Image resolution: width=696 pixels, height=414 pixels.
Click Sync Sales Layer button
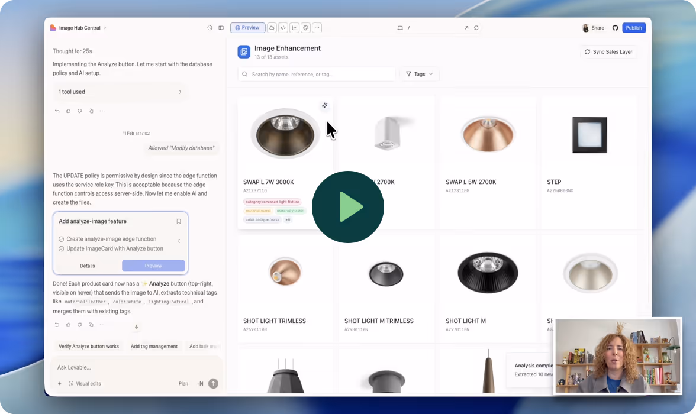pos(608,52)
